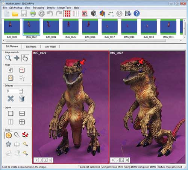Click the red grid calibration mat icon
This screenshot has width=188, height=170.
67,14
